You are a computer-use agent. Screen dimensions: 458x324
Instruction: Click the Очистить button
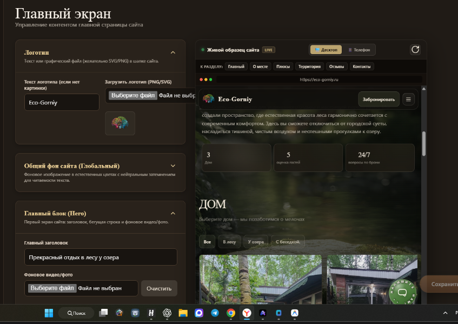point(159,288)
